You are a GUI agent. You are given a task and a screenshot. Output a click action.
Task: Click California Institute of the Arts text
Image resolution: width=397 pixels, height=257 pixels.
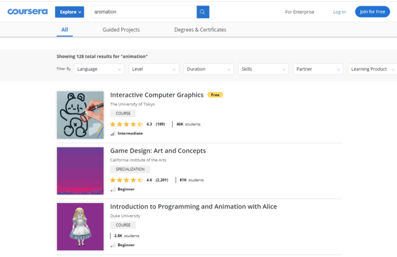pos(138,160)
